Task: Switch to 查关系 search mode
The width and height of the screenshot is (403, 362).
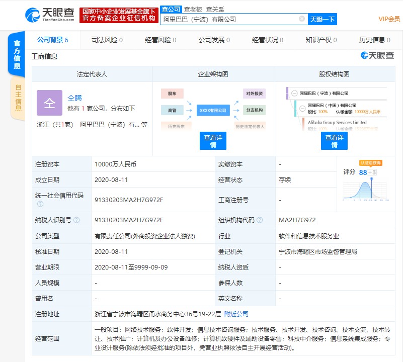Action: coord(215,9)
